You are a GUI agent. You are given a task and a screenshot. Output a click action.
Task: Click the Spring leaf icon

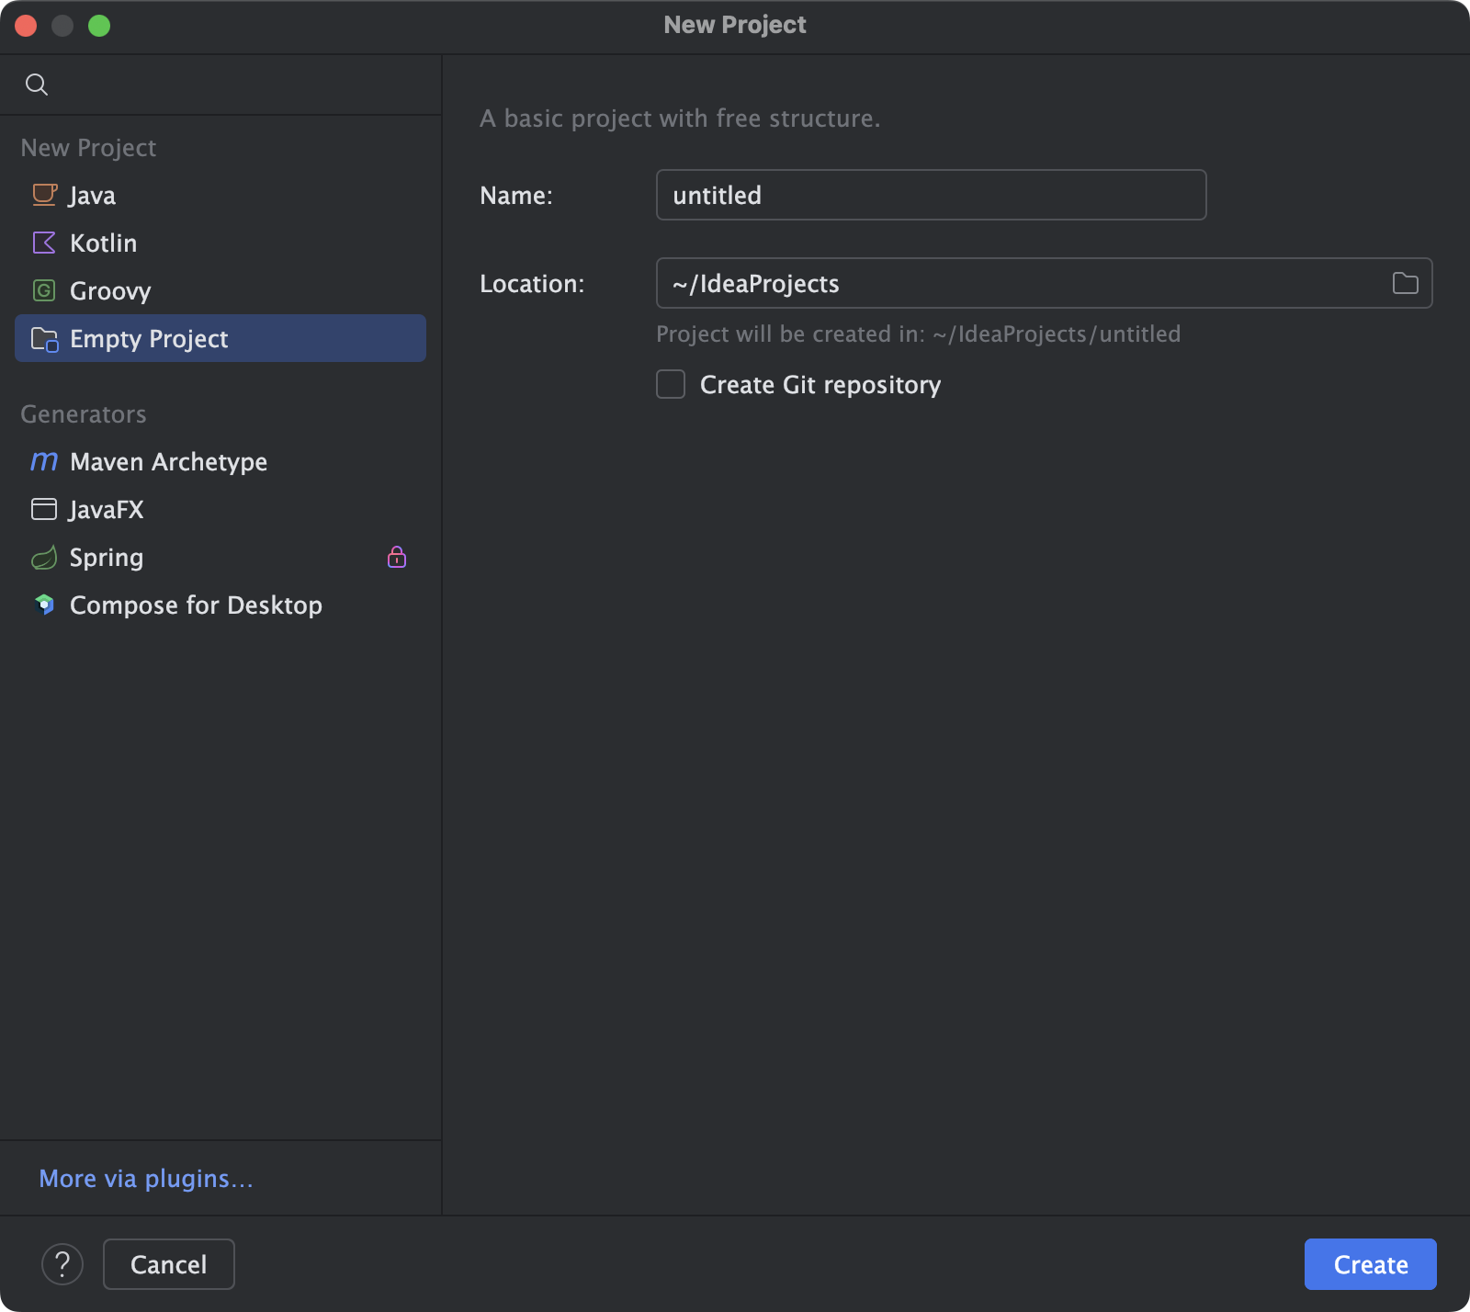[44, 558]
